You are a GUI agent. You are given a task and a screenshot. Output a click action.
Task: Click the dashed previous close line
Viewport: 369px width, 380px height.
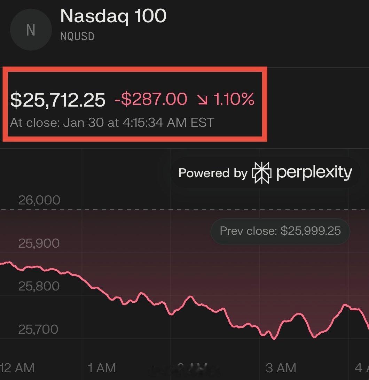[139, 210]
